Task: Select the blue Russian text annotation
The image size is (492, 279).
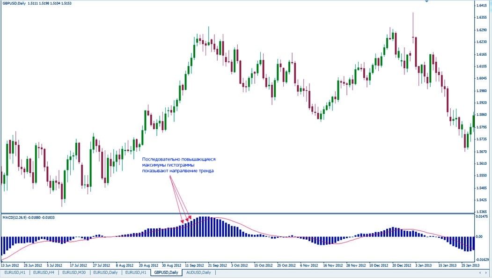Action: [x=178, y=165]
